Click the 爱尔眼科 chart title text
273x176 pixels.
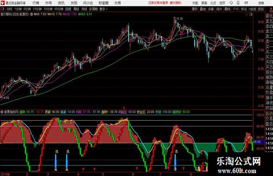15,14
